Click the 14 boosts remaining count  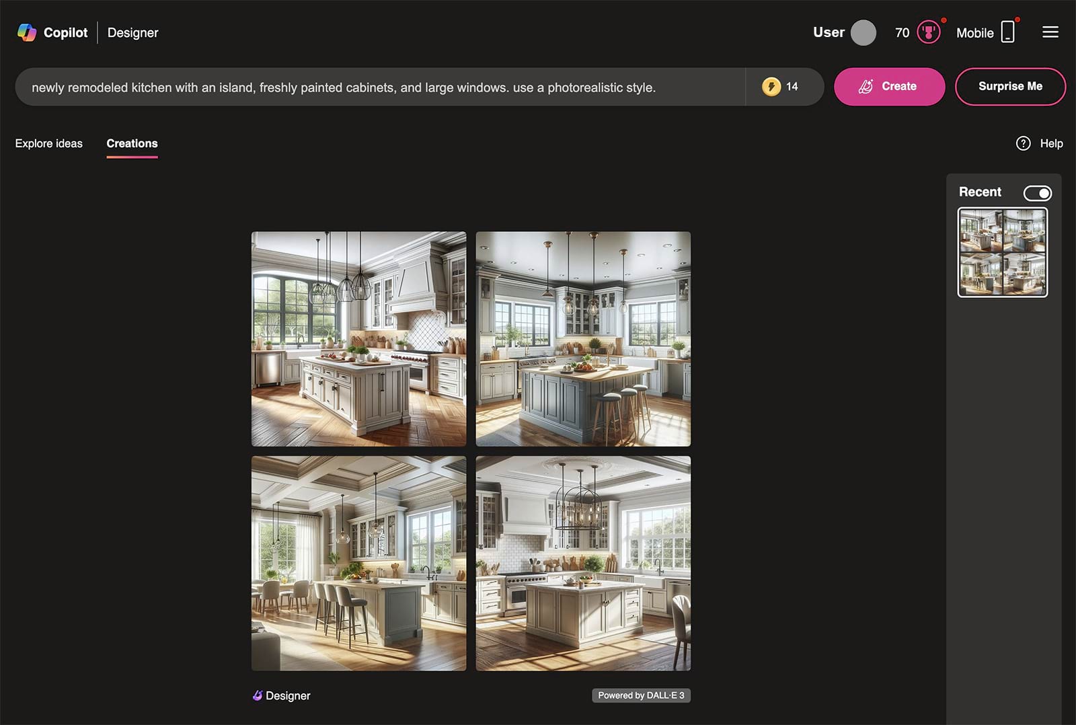click(x=792, y=87)
